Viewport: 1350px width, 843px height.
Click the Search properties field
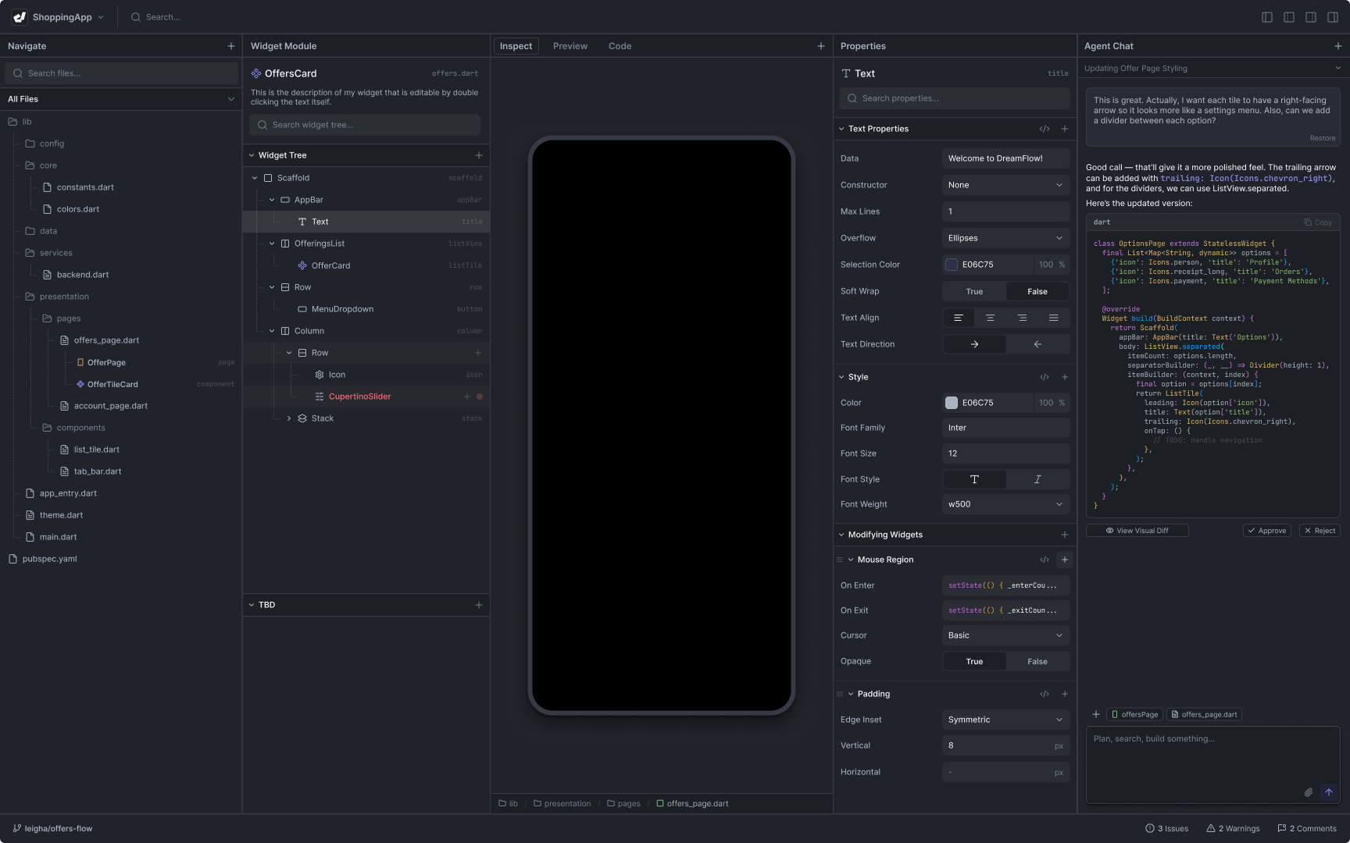click(955, 98)
